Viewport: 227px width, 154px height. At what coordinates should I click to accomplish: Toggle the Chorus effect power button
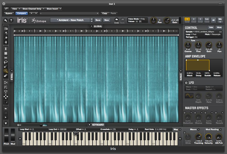click(x=195, y=113)
